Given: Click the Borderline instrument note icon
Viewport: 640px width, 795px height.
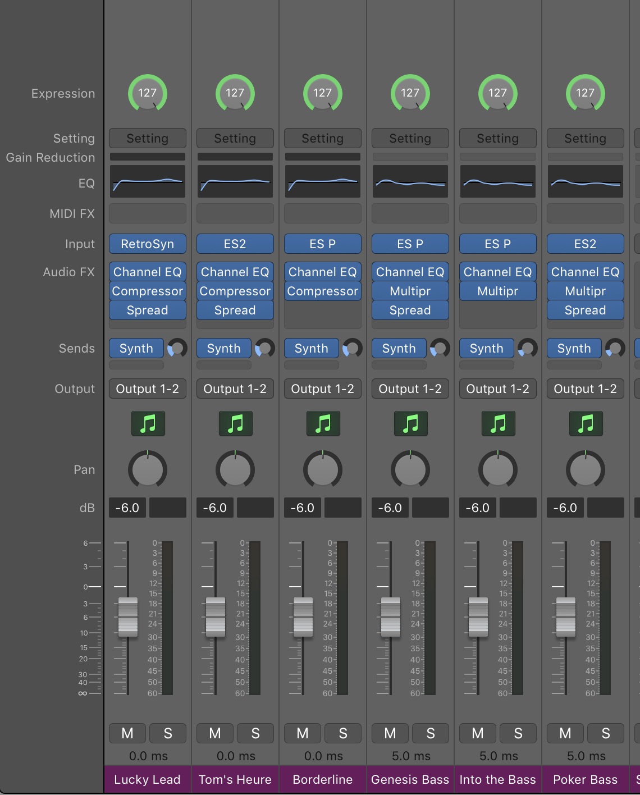Looking at the screenshot, I should tap(323, 423).
